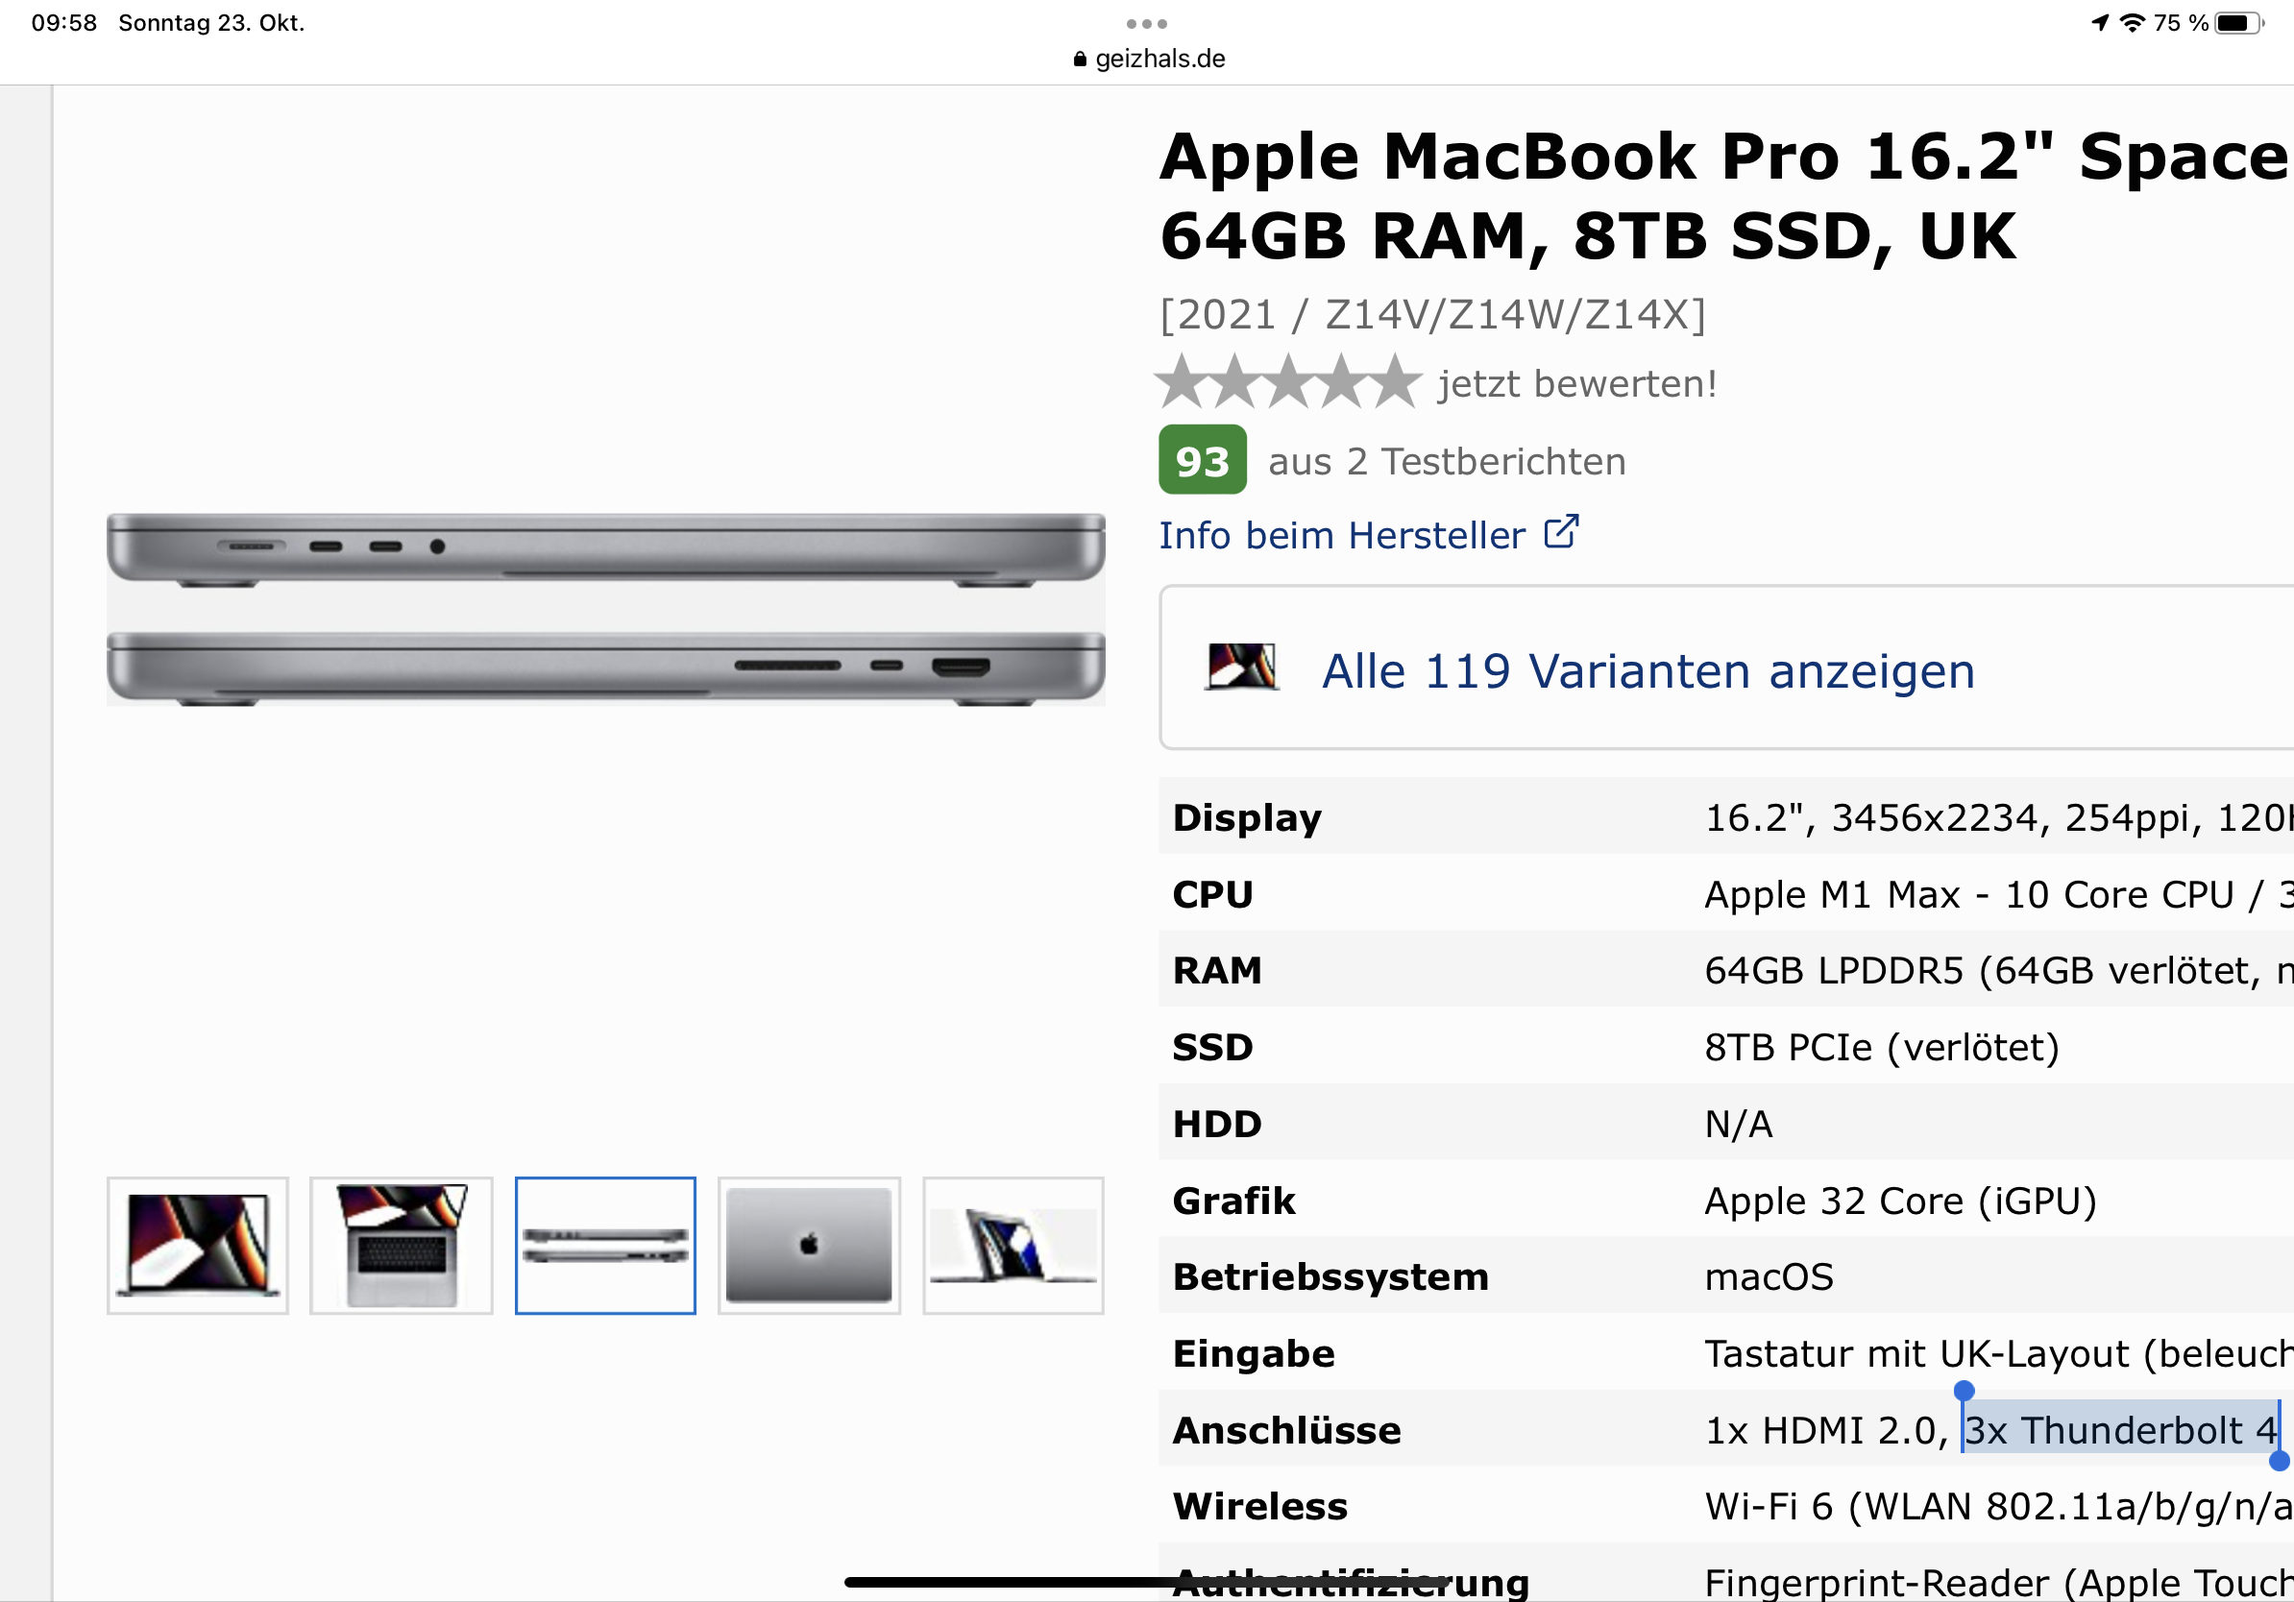Select the angled side-view last thumbnail
Screen dimensions: 2294x1602
(x=1013, y=1246)
